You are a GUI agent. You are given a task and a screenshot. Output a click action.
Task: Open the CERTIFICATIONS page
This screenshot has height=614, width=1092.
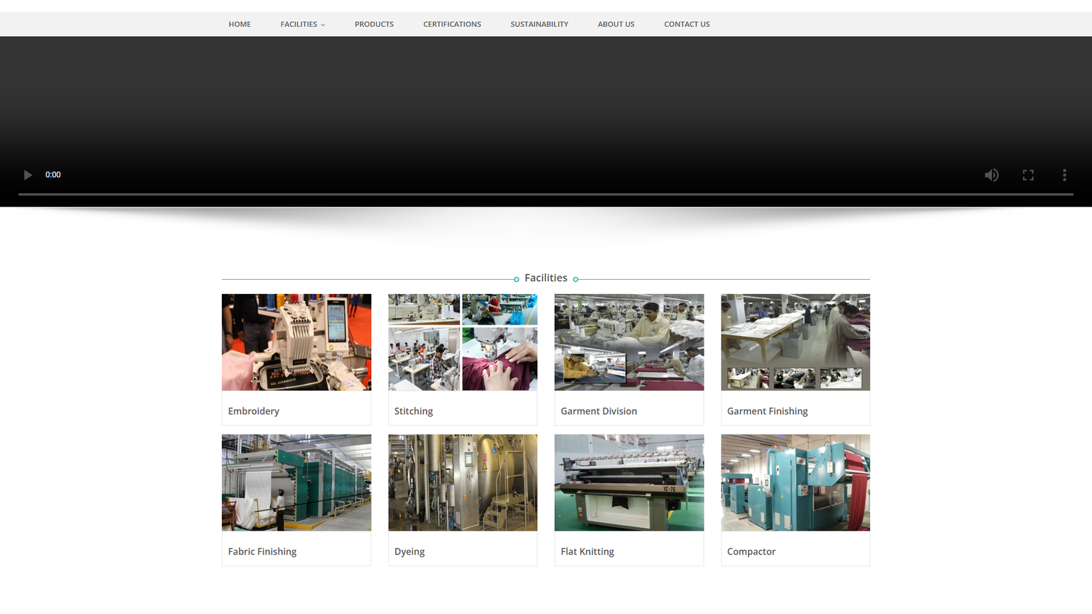point(452,24)
